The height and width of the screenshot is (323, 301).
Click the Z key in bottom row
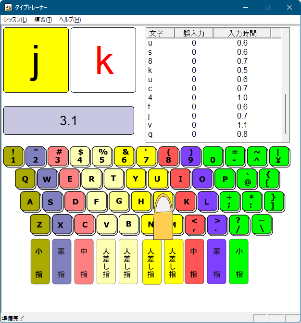tap(39, 224)
